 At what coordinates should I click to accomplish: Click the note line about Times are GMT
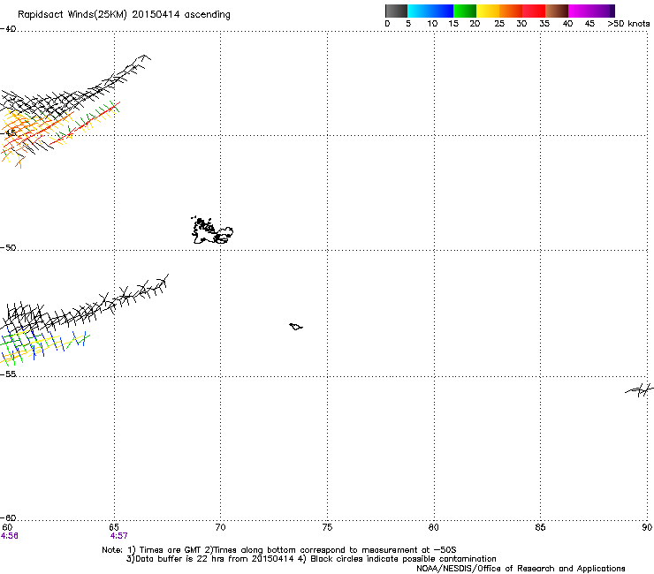(x=279, y=550)
